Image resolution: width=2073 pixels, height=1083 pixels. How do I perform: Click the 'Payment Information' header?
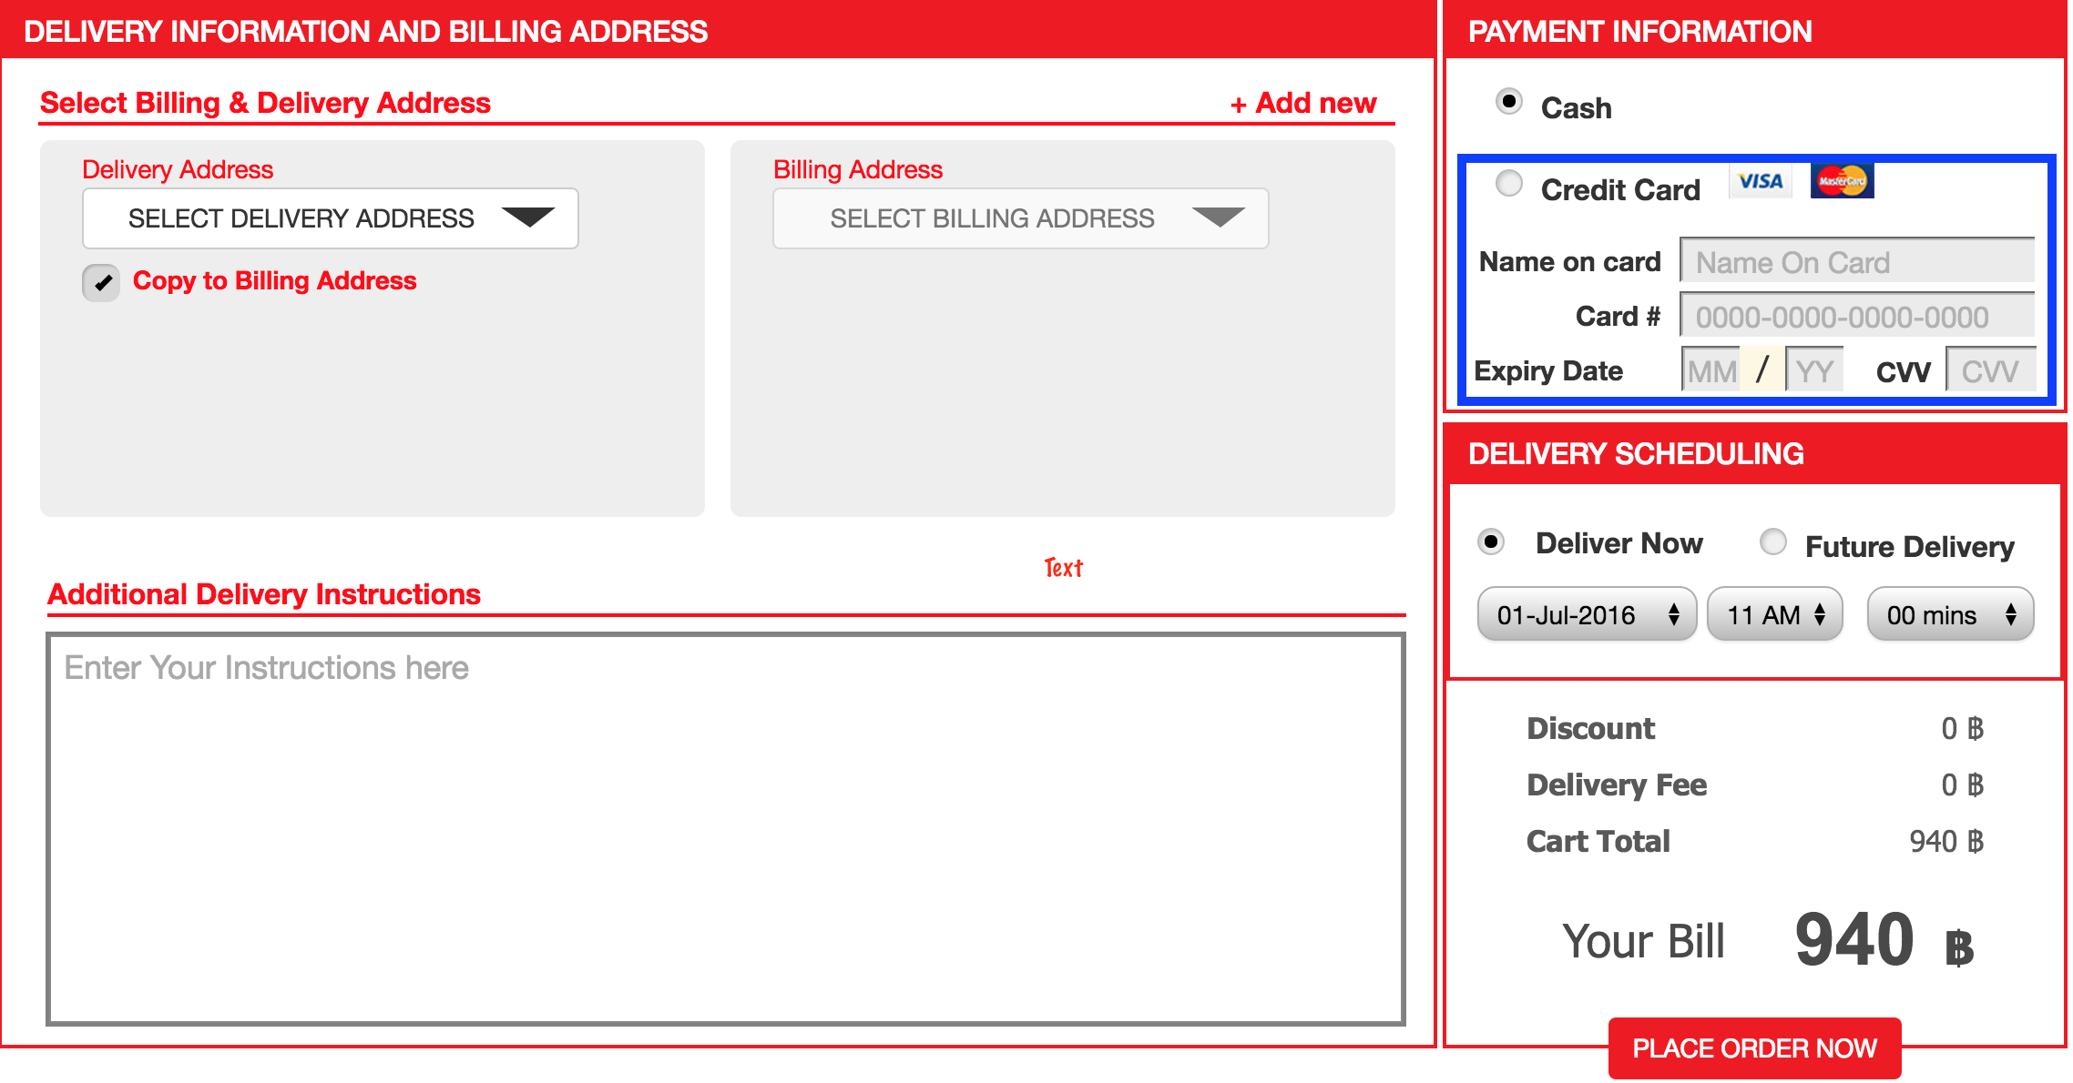(1640, 32)
